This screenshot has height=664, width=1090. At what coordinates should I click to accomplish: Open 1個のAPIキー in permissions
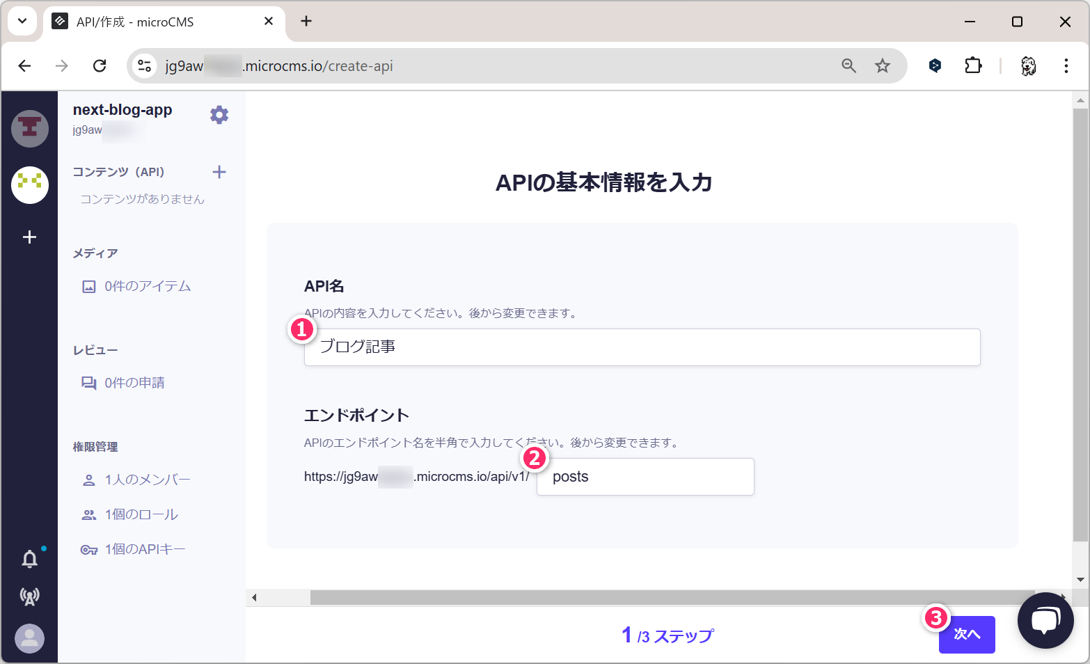[x=144, y=549]
